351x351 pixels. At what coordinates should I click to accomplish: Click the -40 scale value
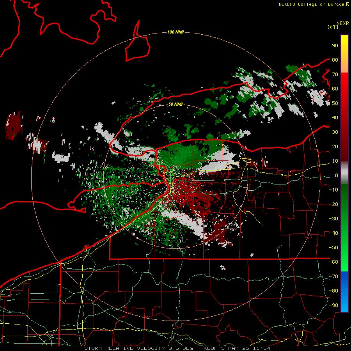(x=333, y=233)
